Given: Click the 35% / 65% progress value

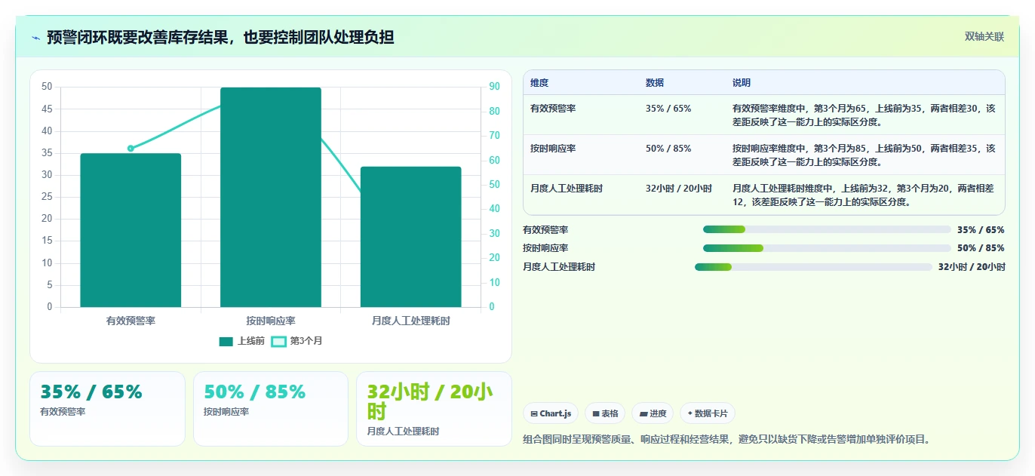Looking at the screenshot, I should tap(981, 229).
